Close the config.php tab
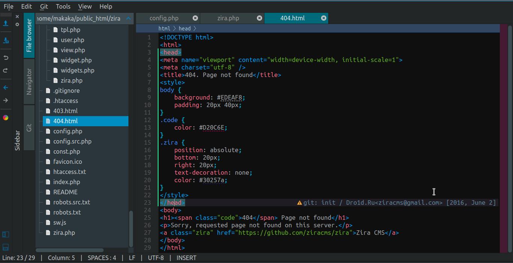This screenshot has width=513, height=263. tap(195, 18)
